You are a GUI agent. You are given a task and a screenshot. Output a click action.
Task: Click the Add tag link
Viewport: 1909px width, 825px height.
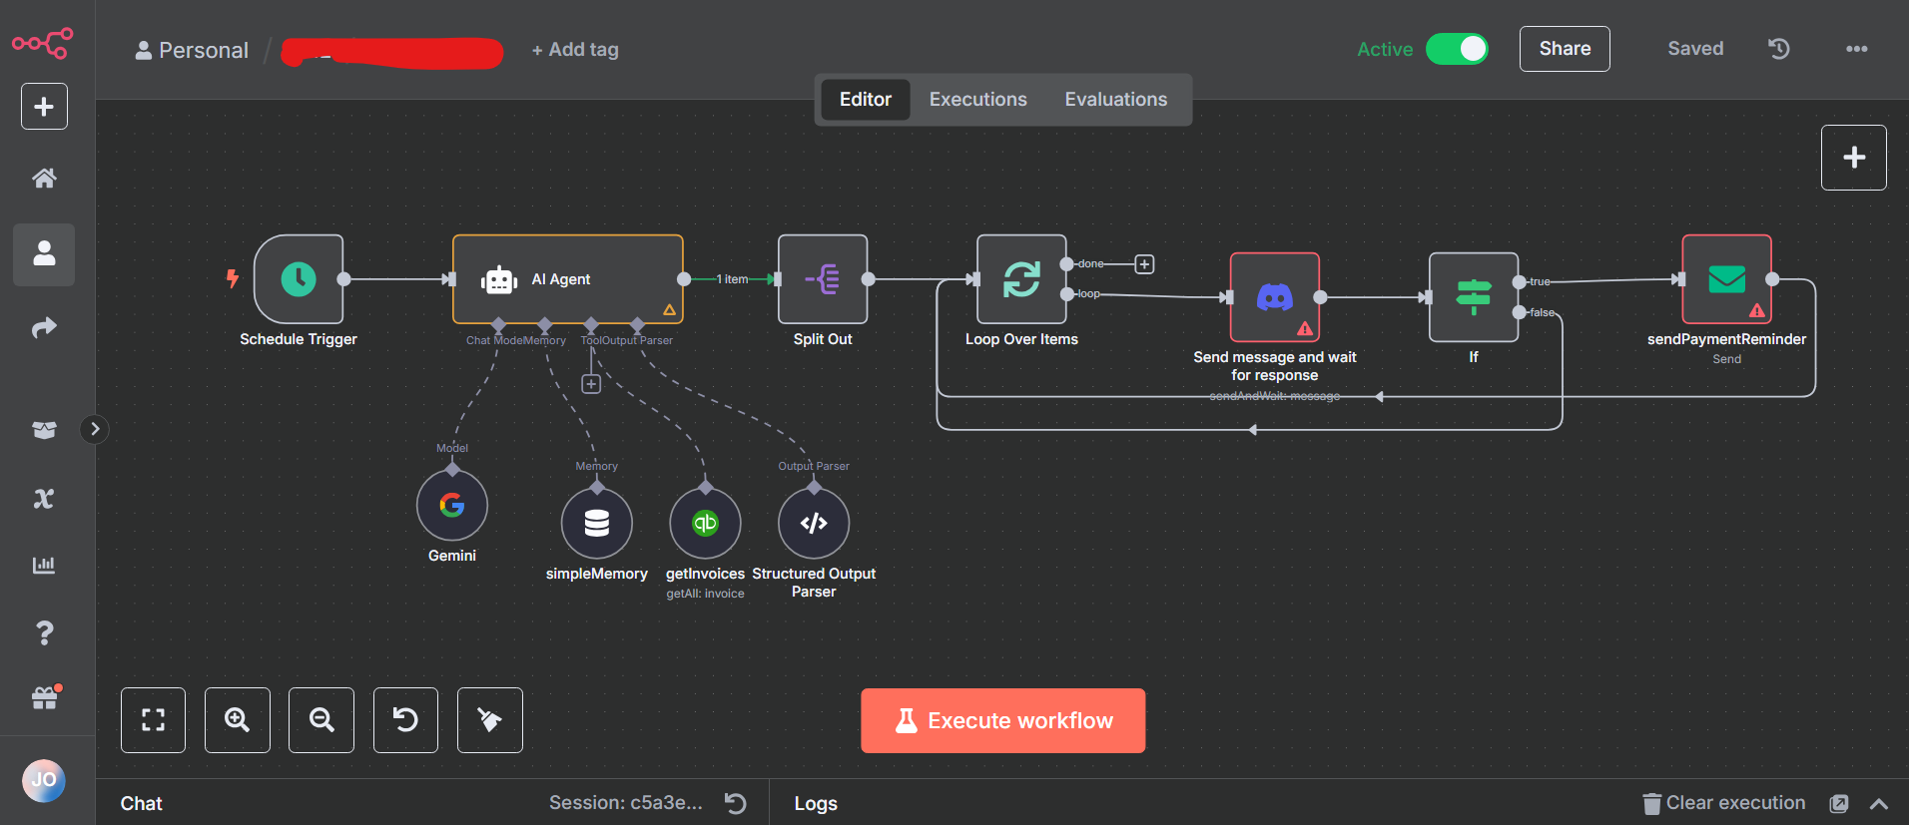tap(575, 50)
